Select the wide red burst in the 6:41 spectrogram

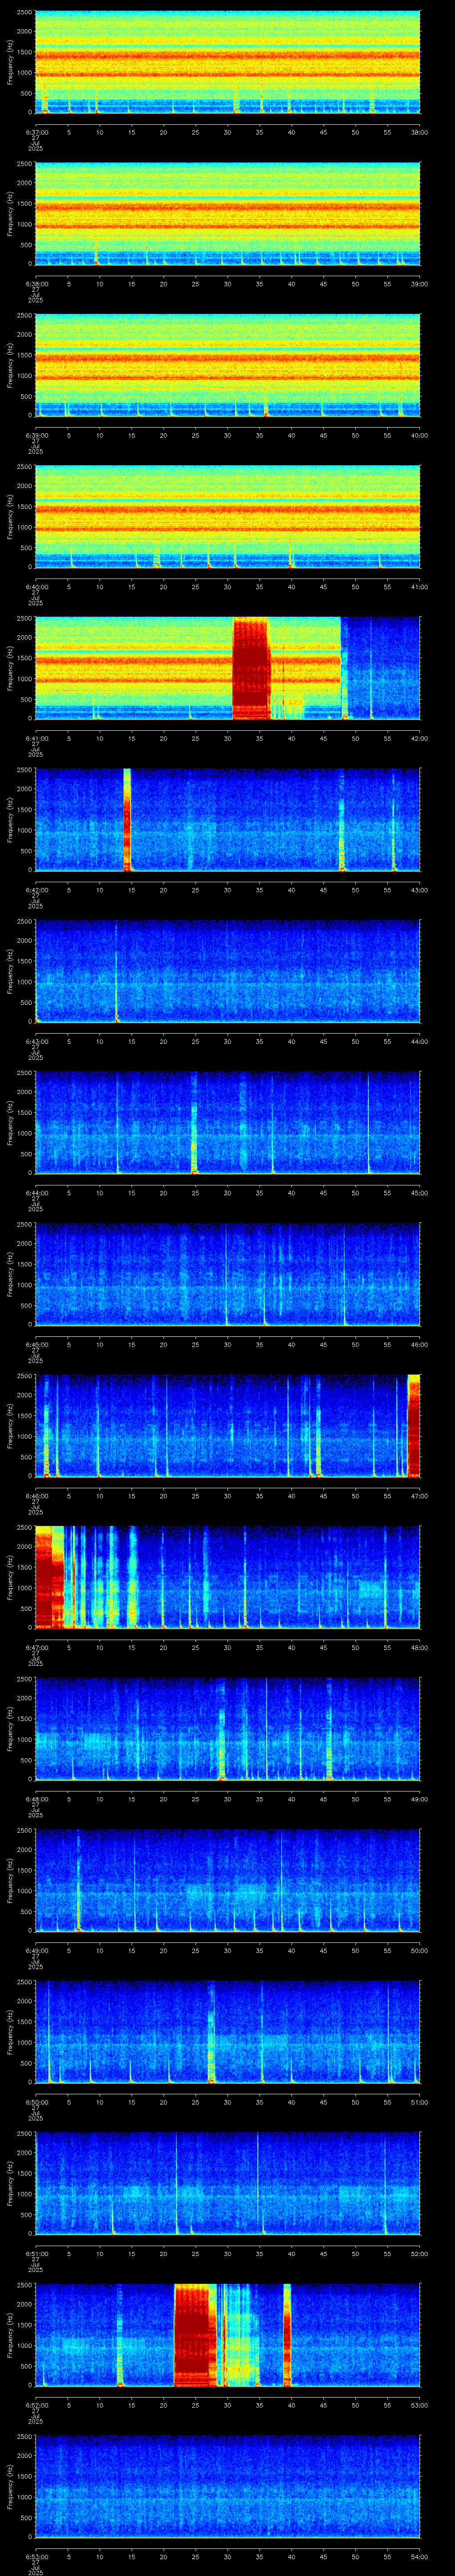(x=251, y=668)
